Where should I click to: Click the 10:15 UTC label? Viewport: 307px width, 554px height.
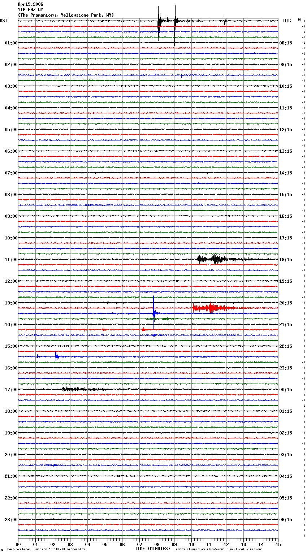tap(286, 86)
